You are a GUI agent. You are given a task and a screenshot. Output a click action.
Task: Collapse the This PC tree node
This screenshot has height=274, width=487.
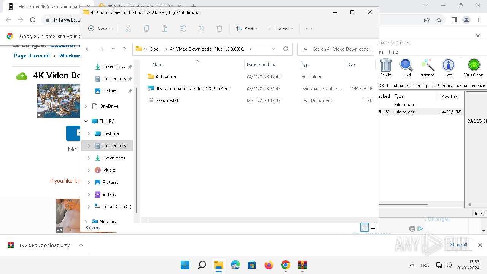click(x=86, y=121)
